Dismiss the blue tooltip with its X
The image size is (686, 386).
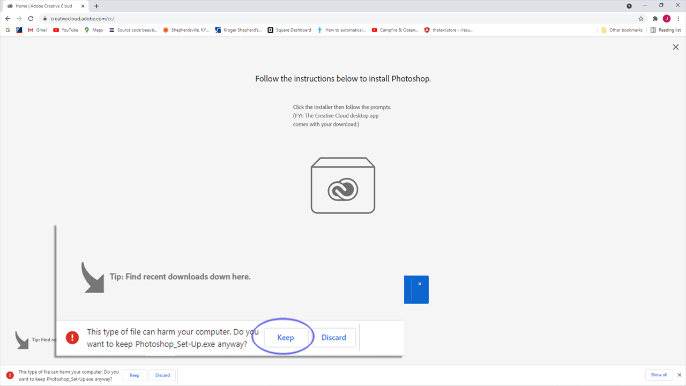(x=420, y=284)
